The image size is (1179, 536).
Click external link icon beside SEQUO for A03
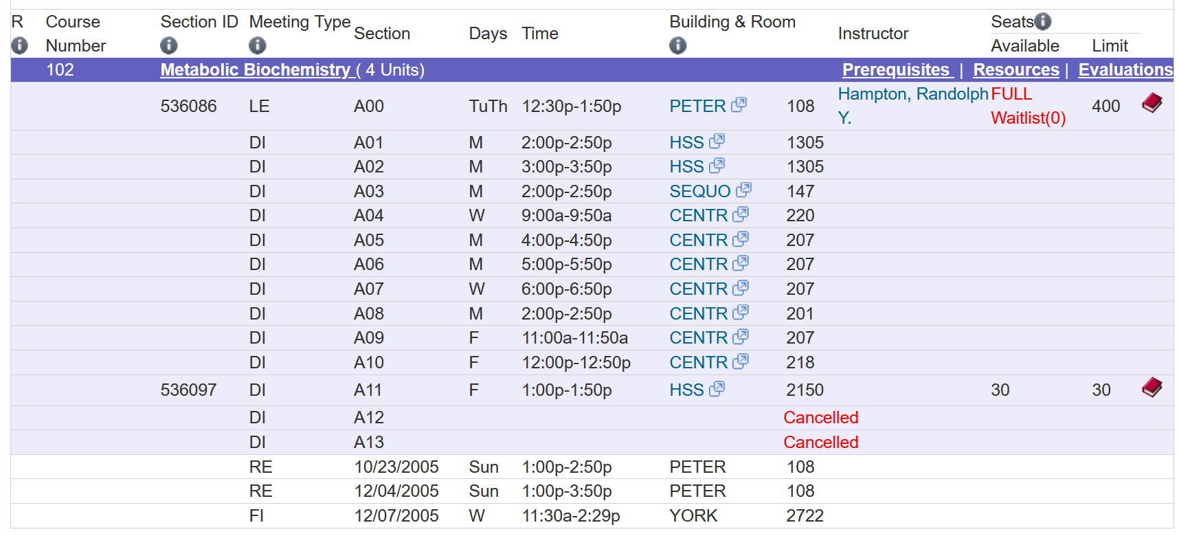tap(743, 190)
